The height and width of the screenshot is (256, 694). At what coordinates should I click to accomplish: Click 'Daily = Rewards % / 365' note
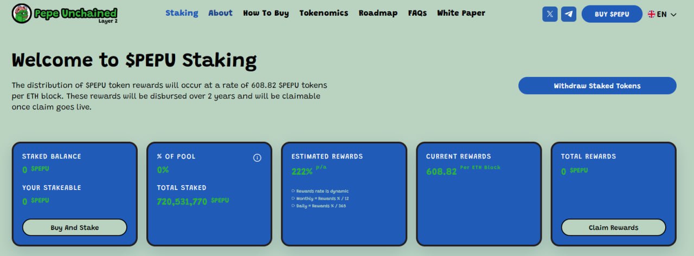click(x=322, y=206)
